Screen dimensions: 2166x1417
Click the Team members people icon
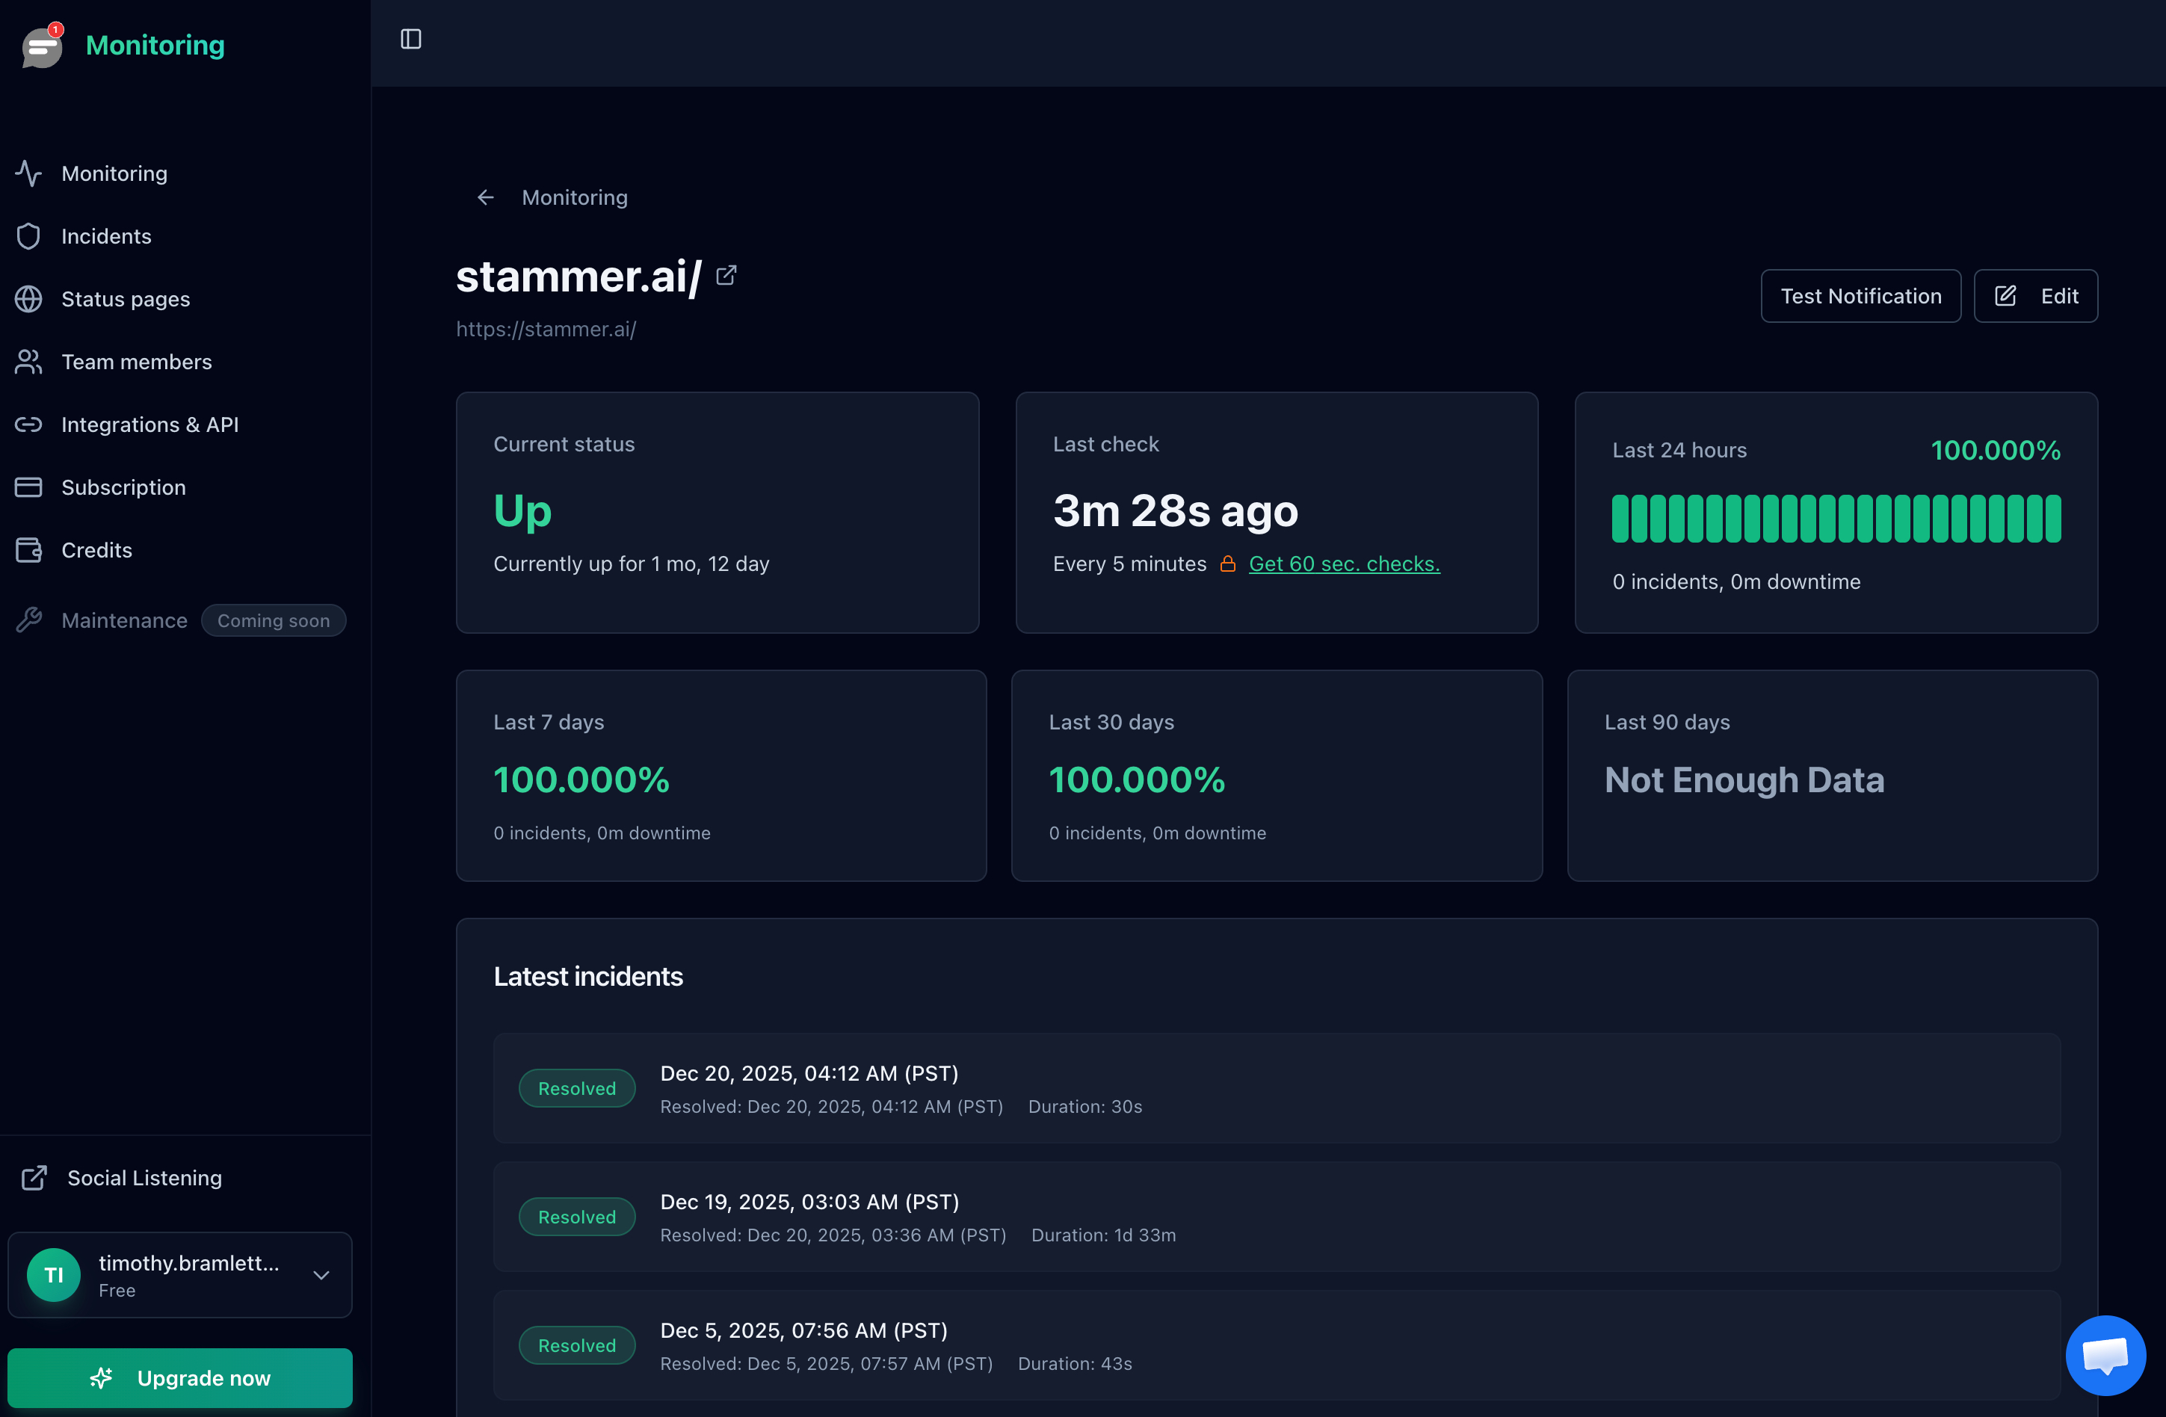click(28, 362)
